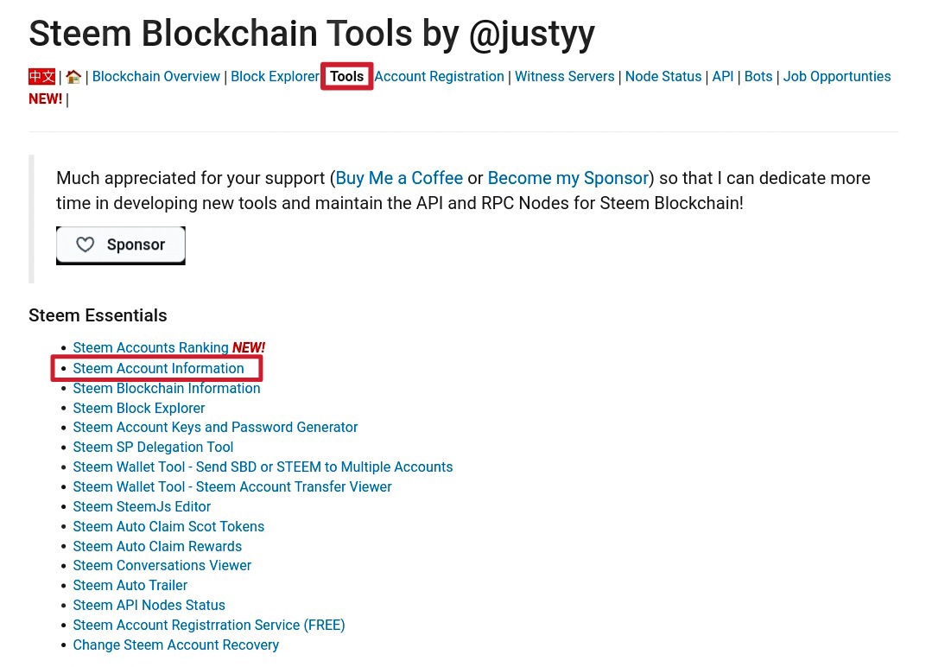View Job Opportunties link
This screenshot has height=667, width=932.
click(x=837, y=77)
